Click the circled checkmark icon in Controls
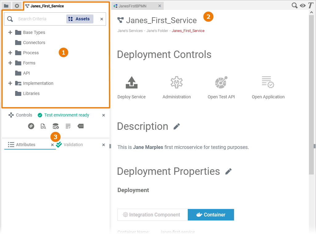Screen dimensions: 316x234 (31, 126)
